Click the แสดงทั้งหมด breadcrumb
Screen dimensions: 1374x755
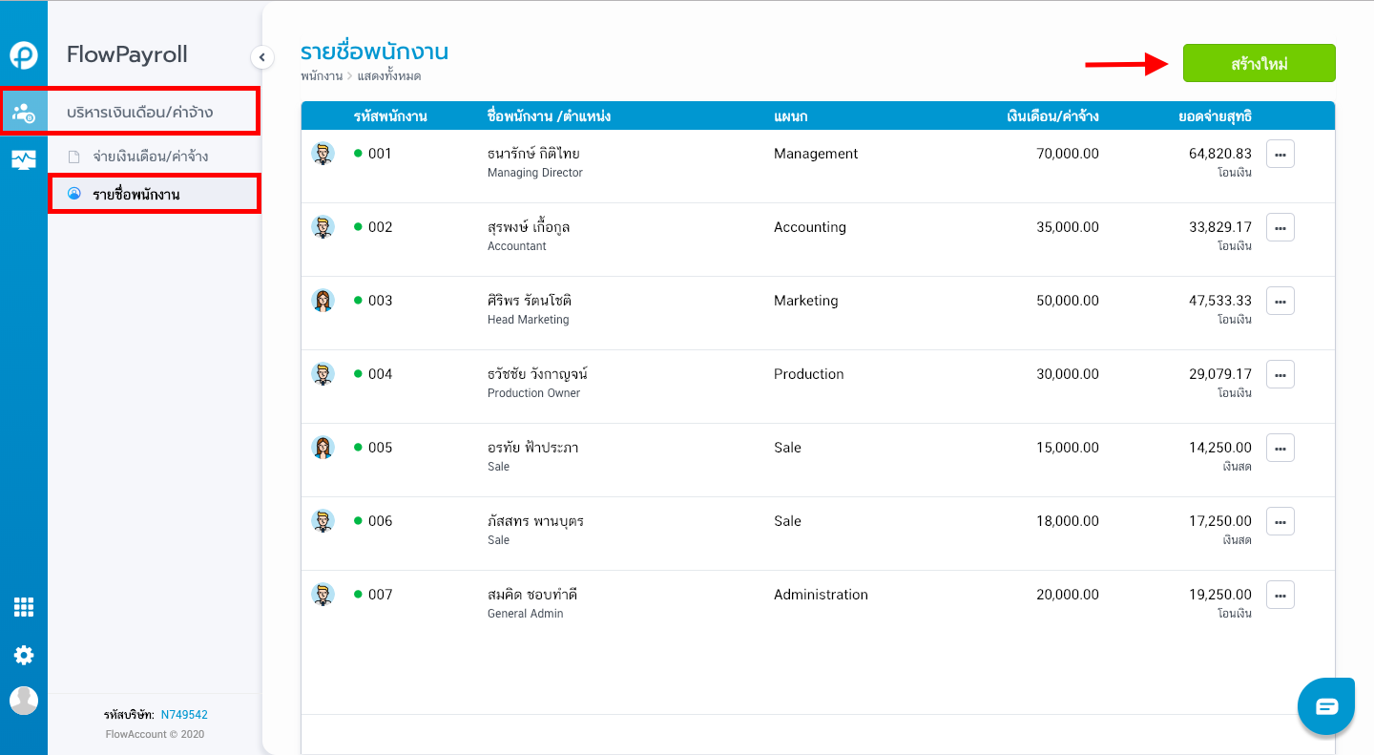tap(389, 76)
